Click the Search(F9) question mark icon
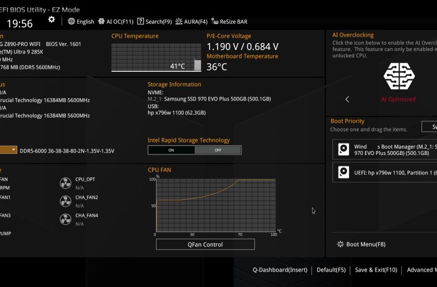The width and height of the screenshot is (437, 287). point(140,21)
